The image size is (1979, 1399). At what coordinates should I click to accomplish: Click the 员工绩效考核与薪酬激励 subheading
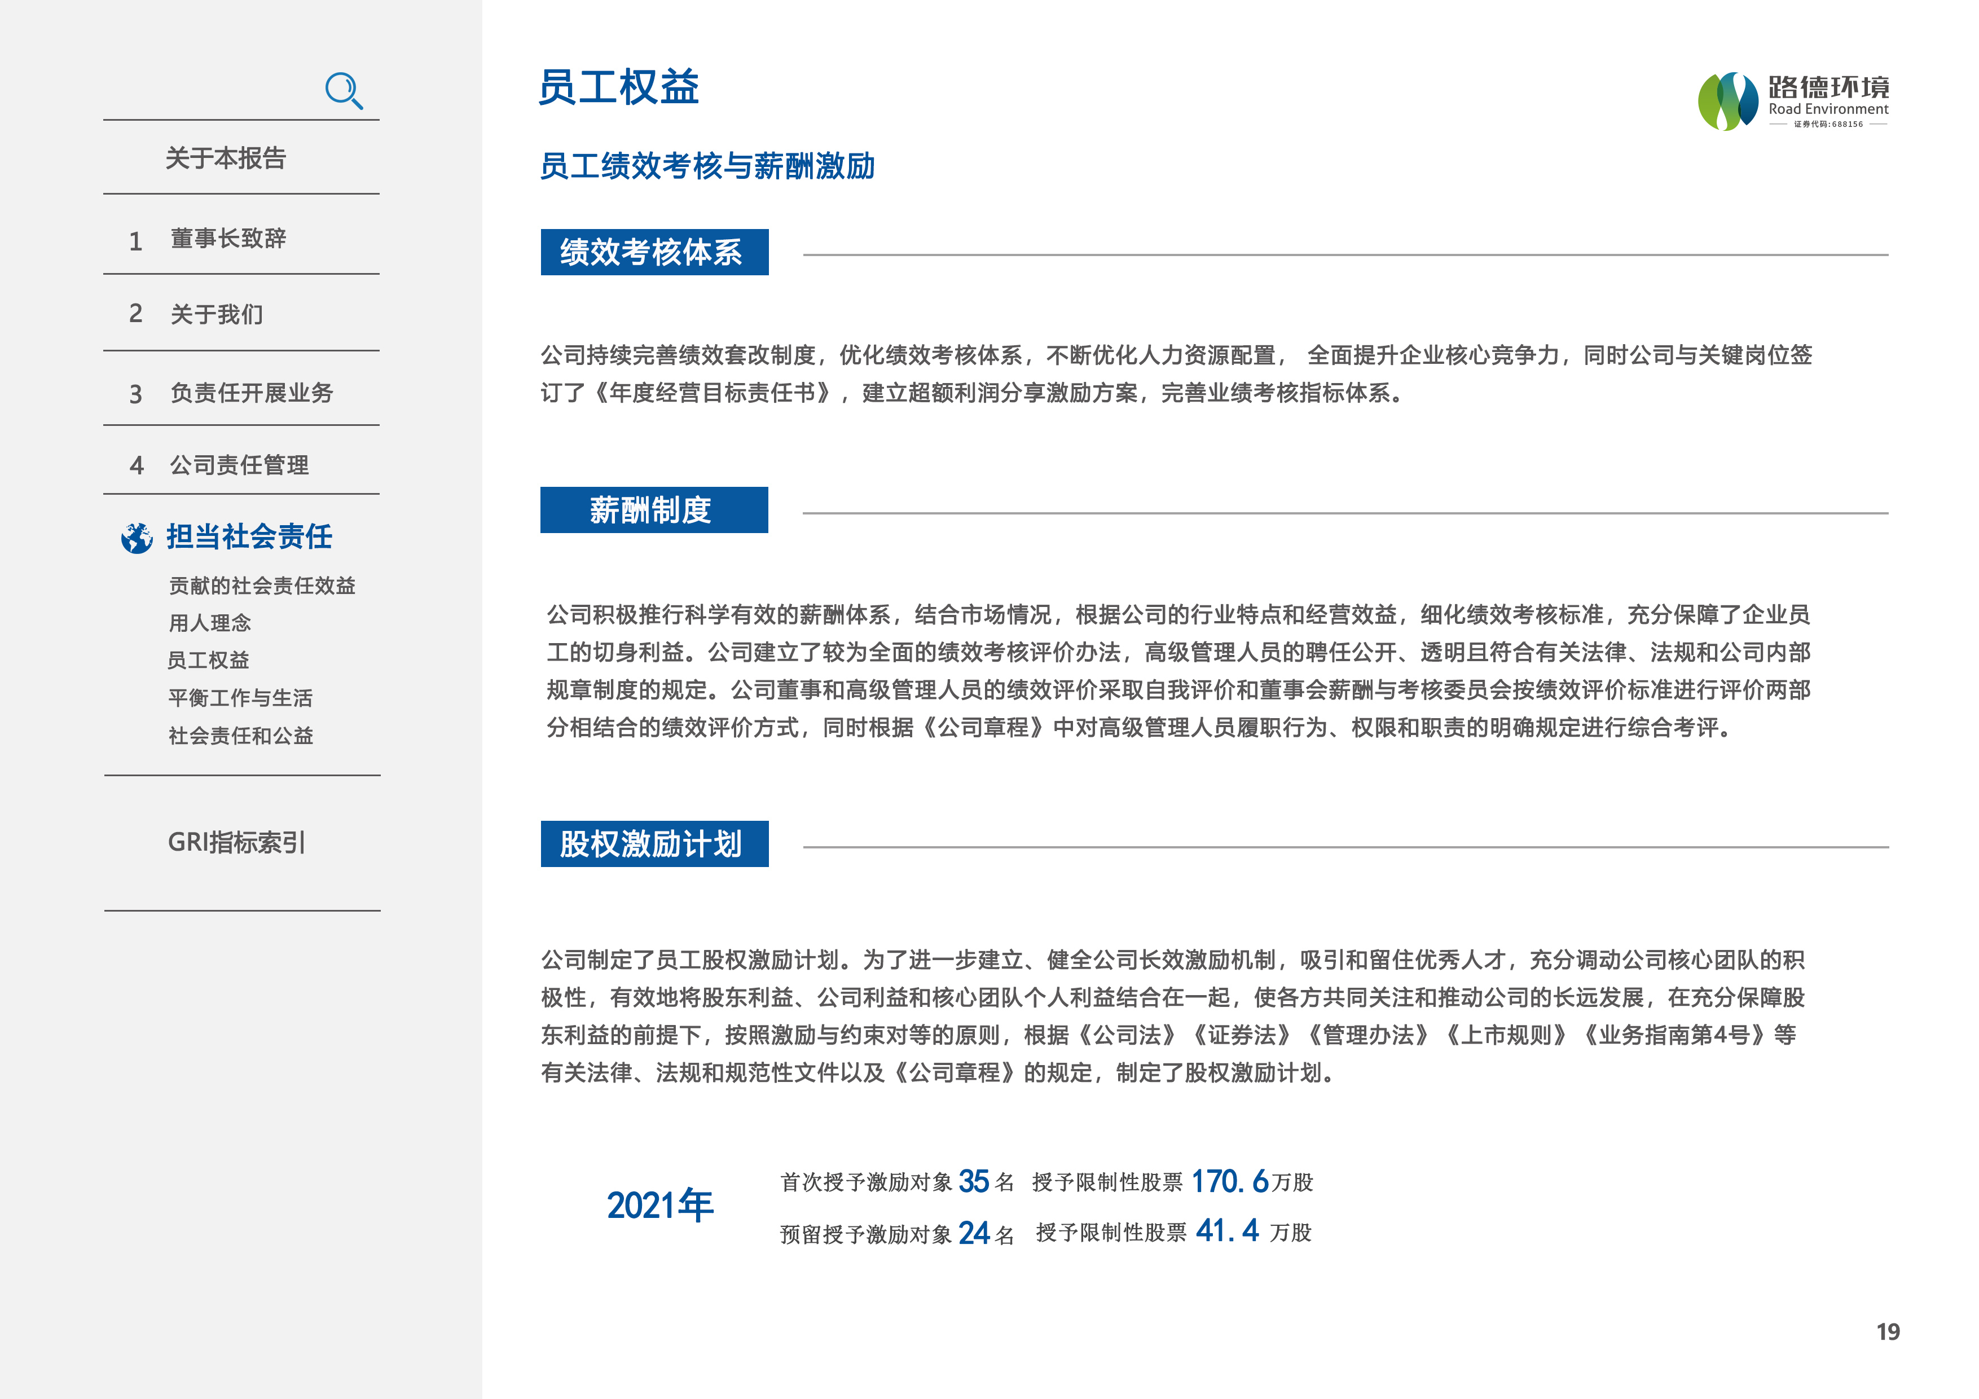click(x=707, y=166)
